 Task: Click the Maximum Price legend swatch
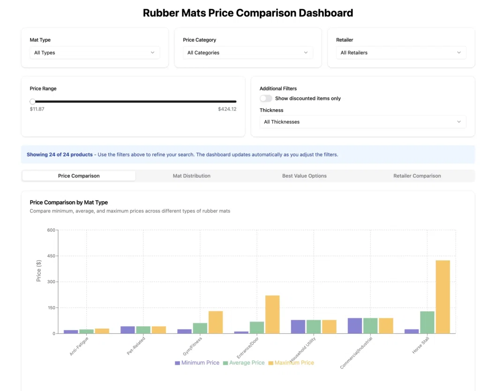(x=270, y=363)
